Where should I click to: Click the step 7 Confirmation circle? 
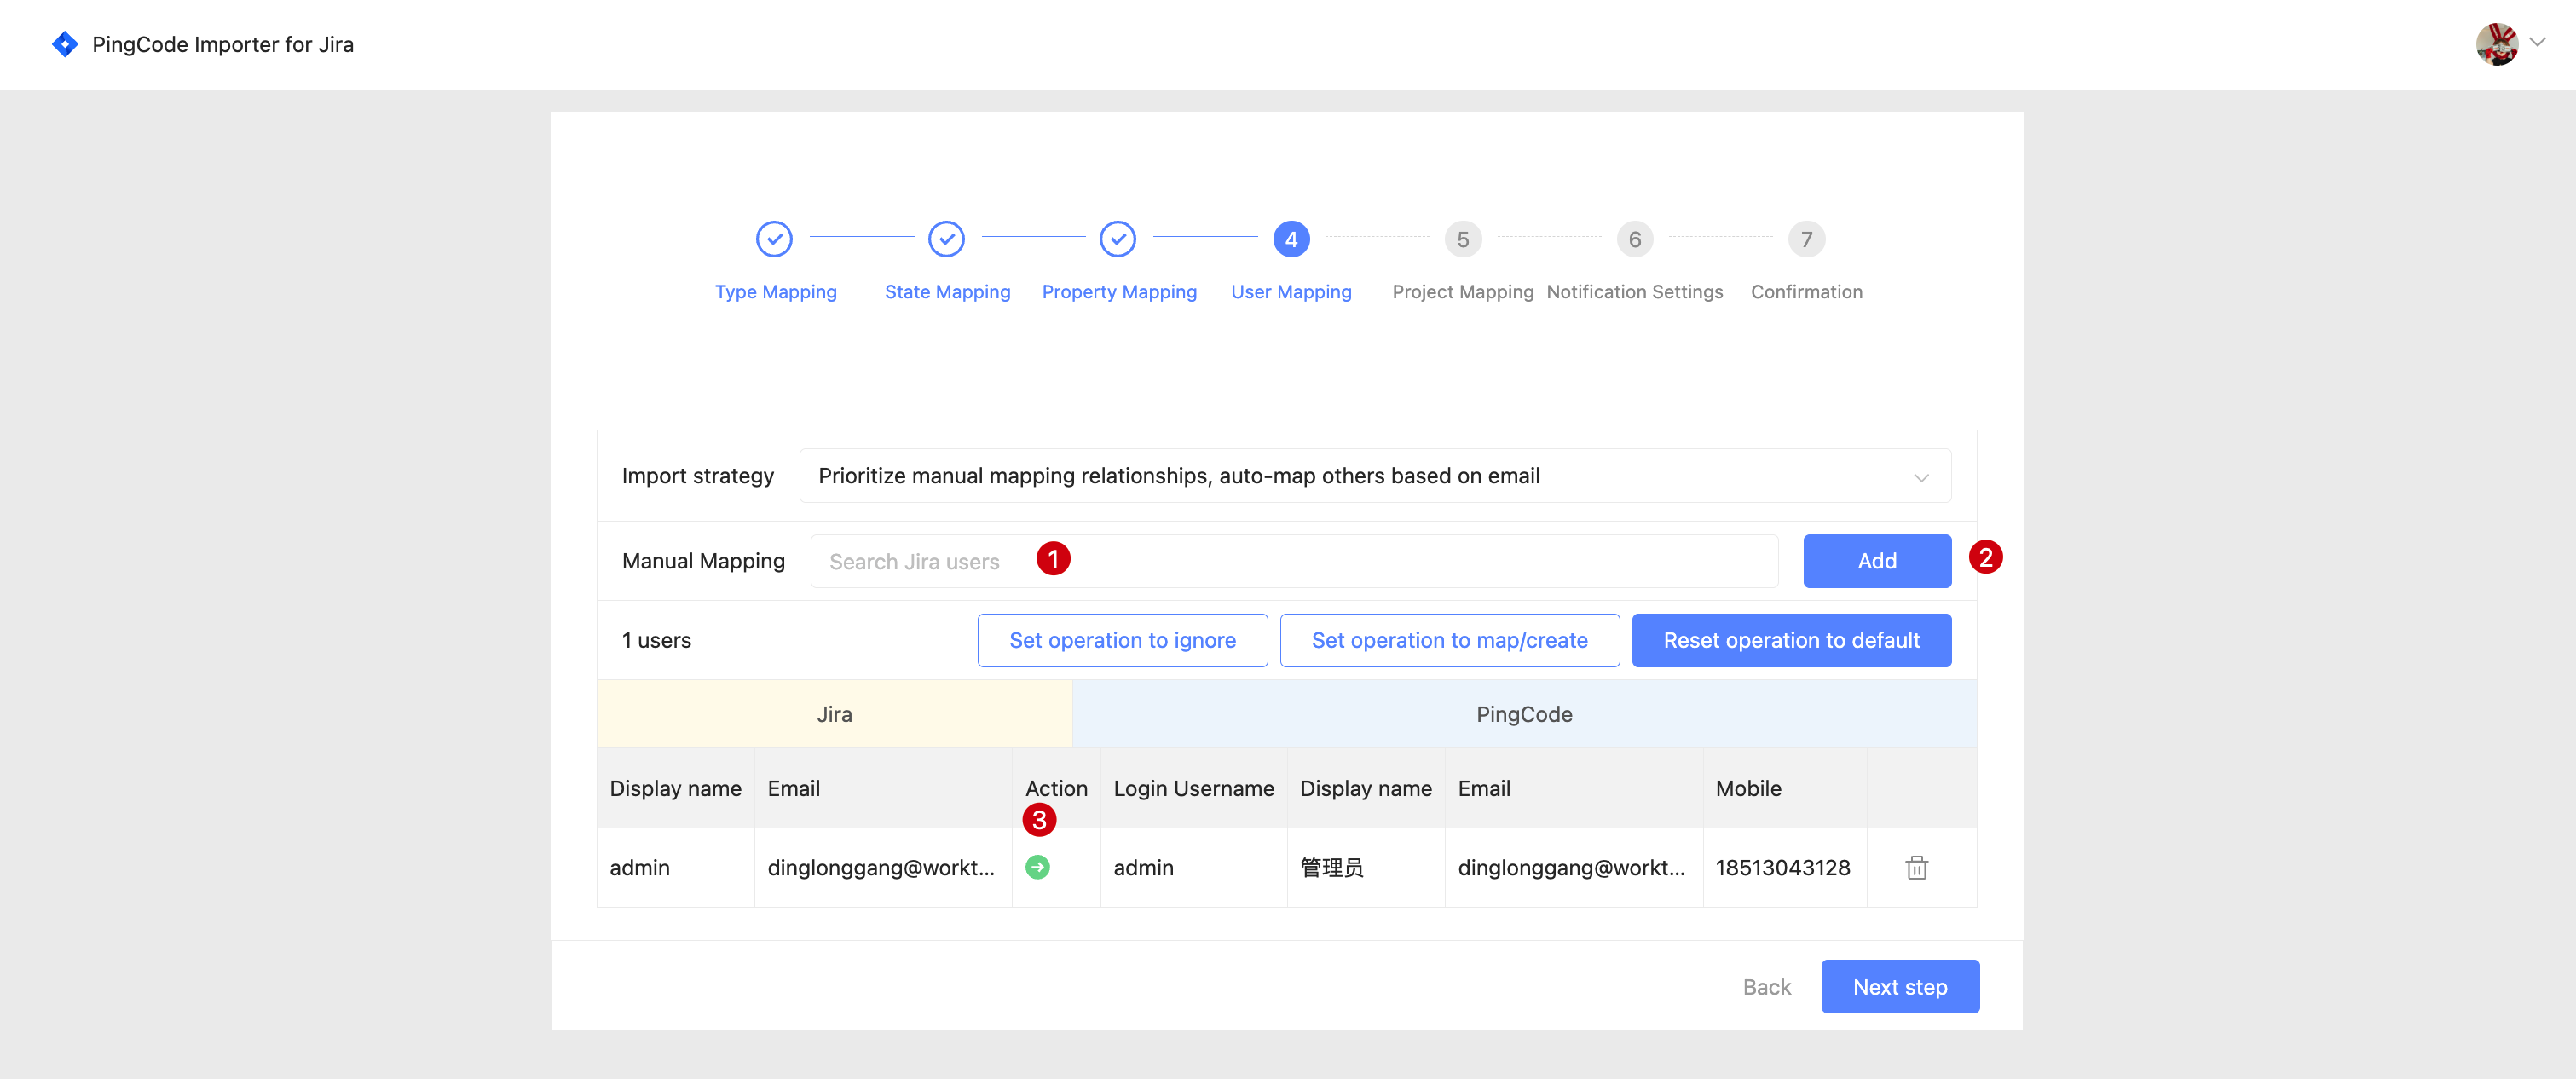[x=1806, y=239]
